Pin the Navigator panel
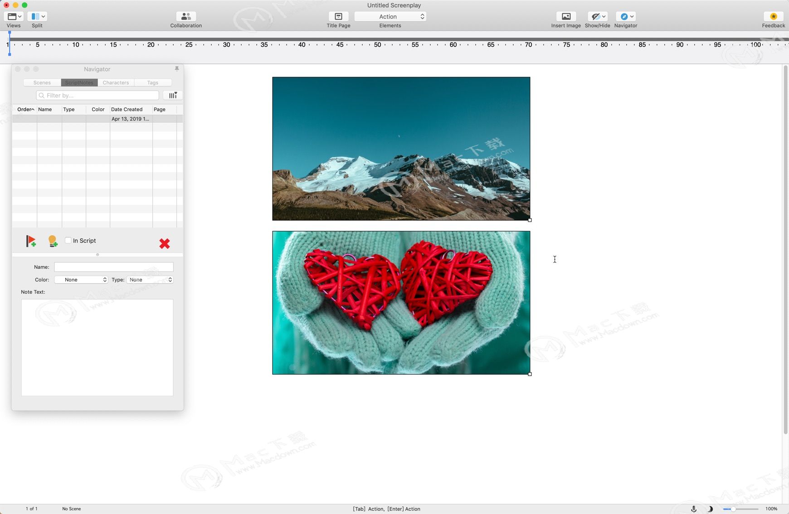The height and width of the screenshot is (514, 789). pyautogui.click(x=177, y=69)
